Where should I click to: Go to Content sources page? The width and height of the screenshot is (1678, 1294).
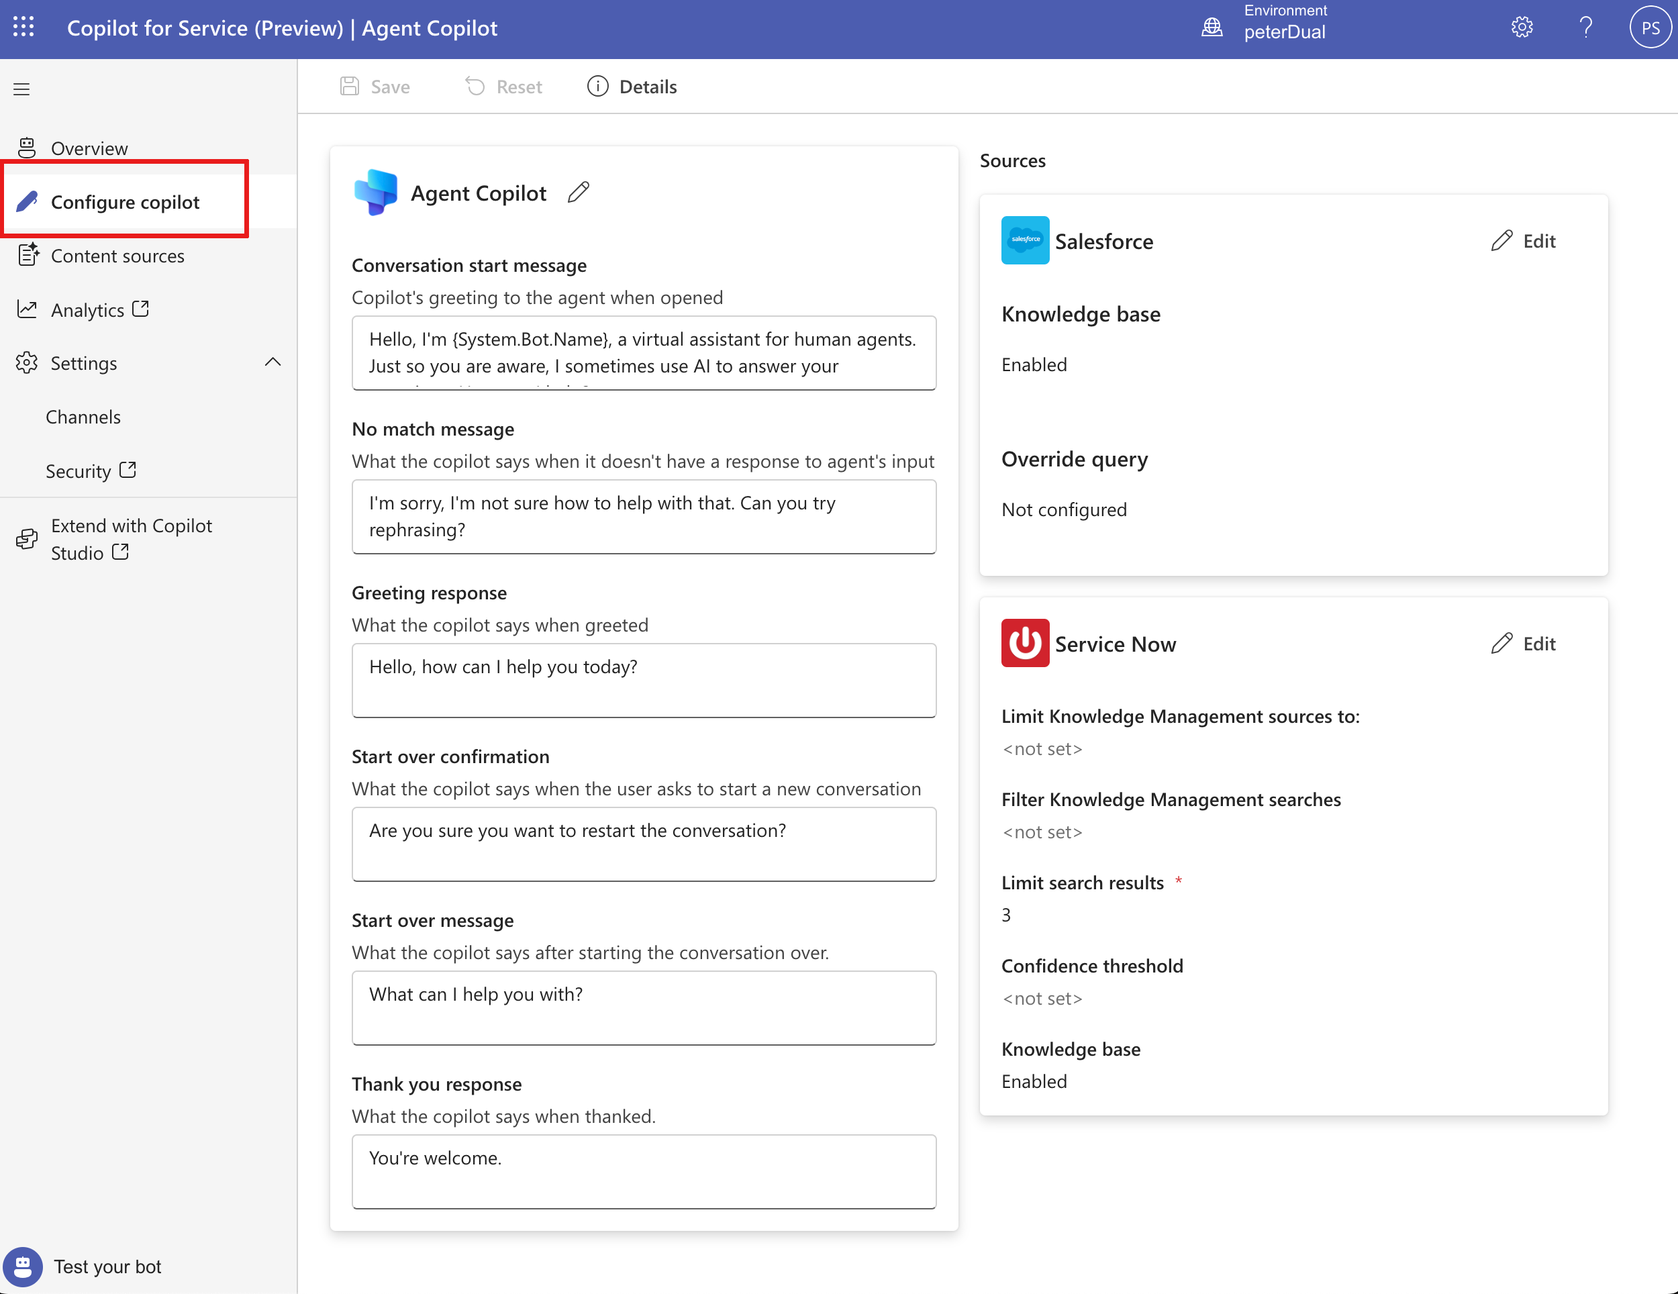coord(117,256)
